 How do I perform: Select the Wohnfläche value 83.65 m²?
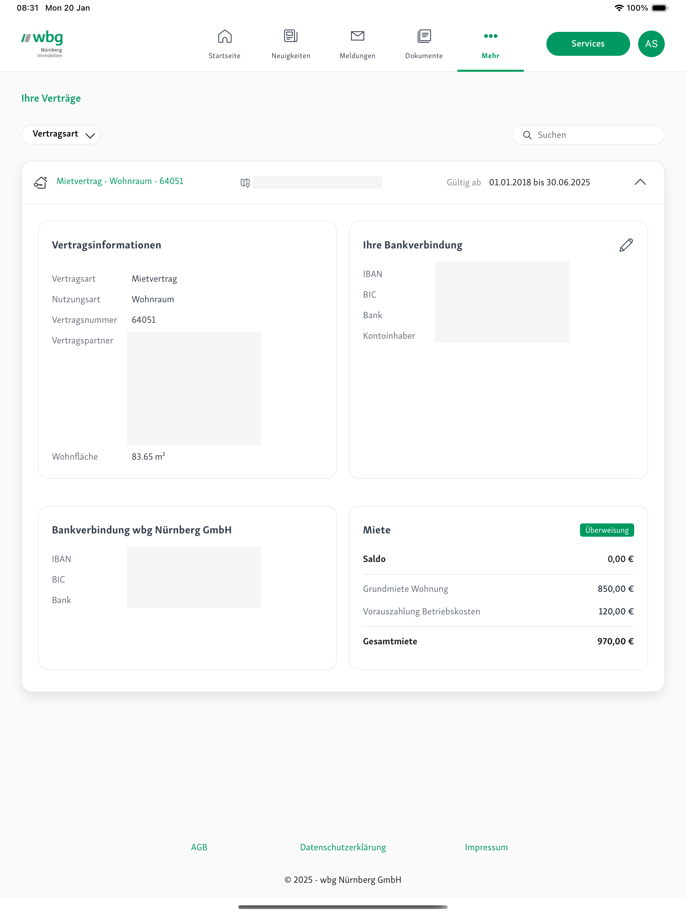149,457
